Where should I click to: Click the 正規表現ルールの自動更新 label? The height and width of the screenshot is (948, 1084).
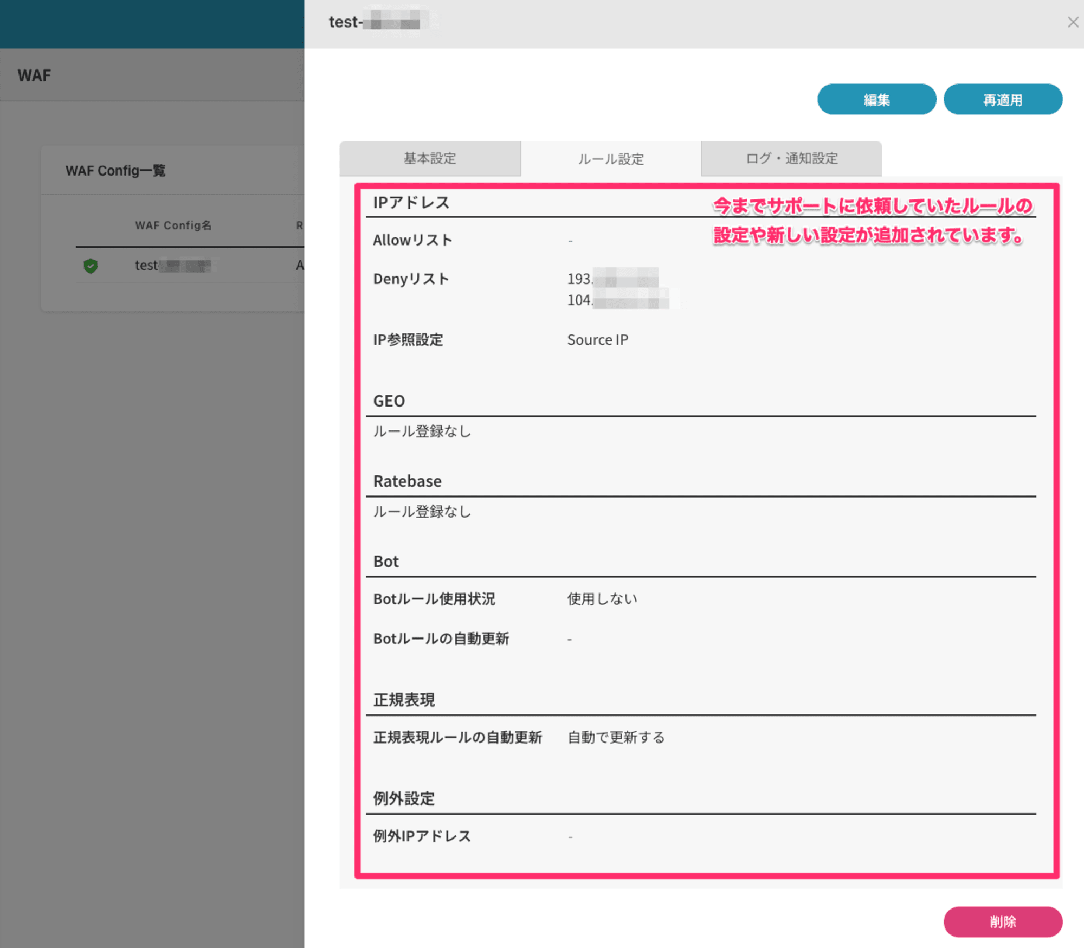coord(457,738)
